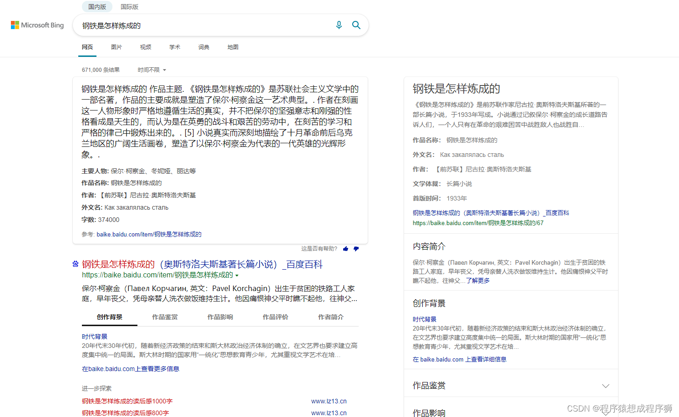
Task: Open the 作品评价 result tab
Action: [x=275, y=317]
